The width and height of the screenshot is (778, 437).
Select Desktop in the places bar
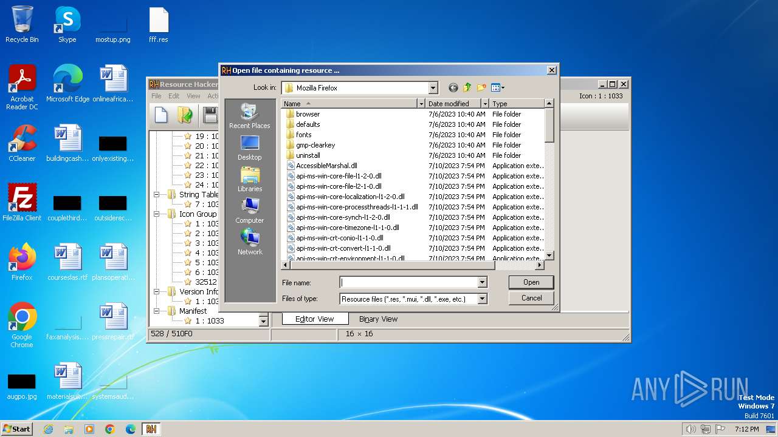250,147
